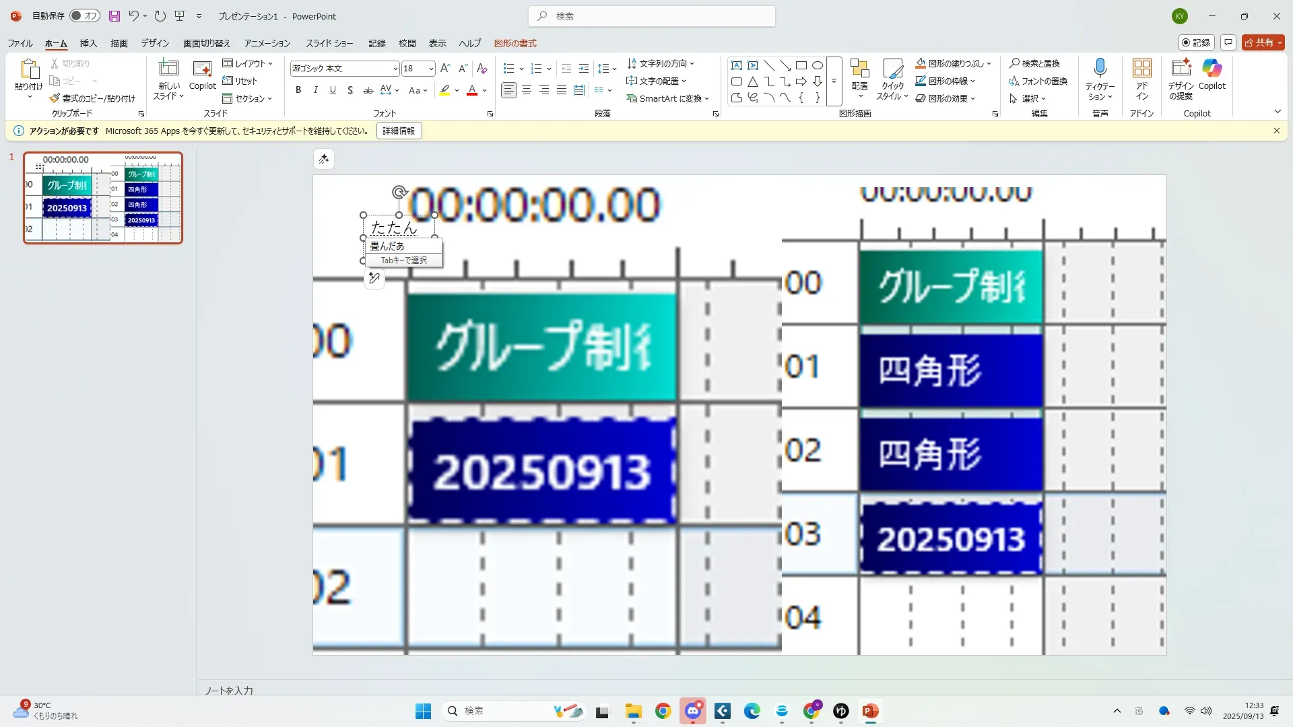Expand the font size dropdown
1293x727 pixels.
pyautogui.click(x=431, y=69)
